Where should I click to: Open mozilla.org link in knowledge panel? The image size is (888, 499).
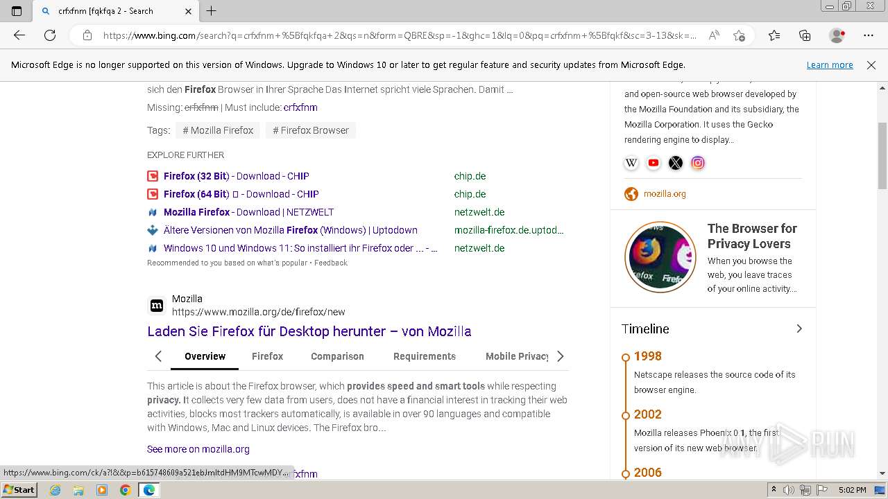click(665, 194)
